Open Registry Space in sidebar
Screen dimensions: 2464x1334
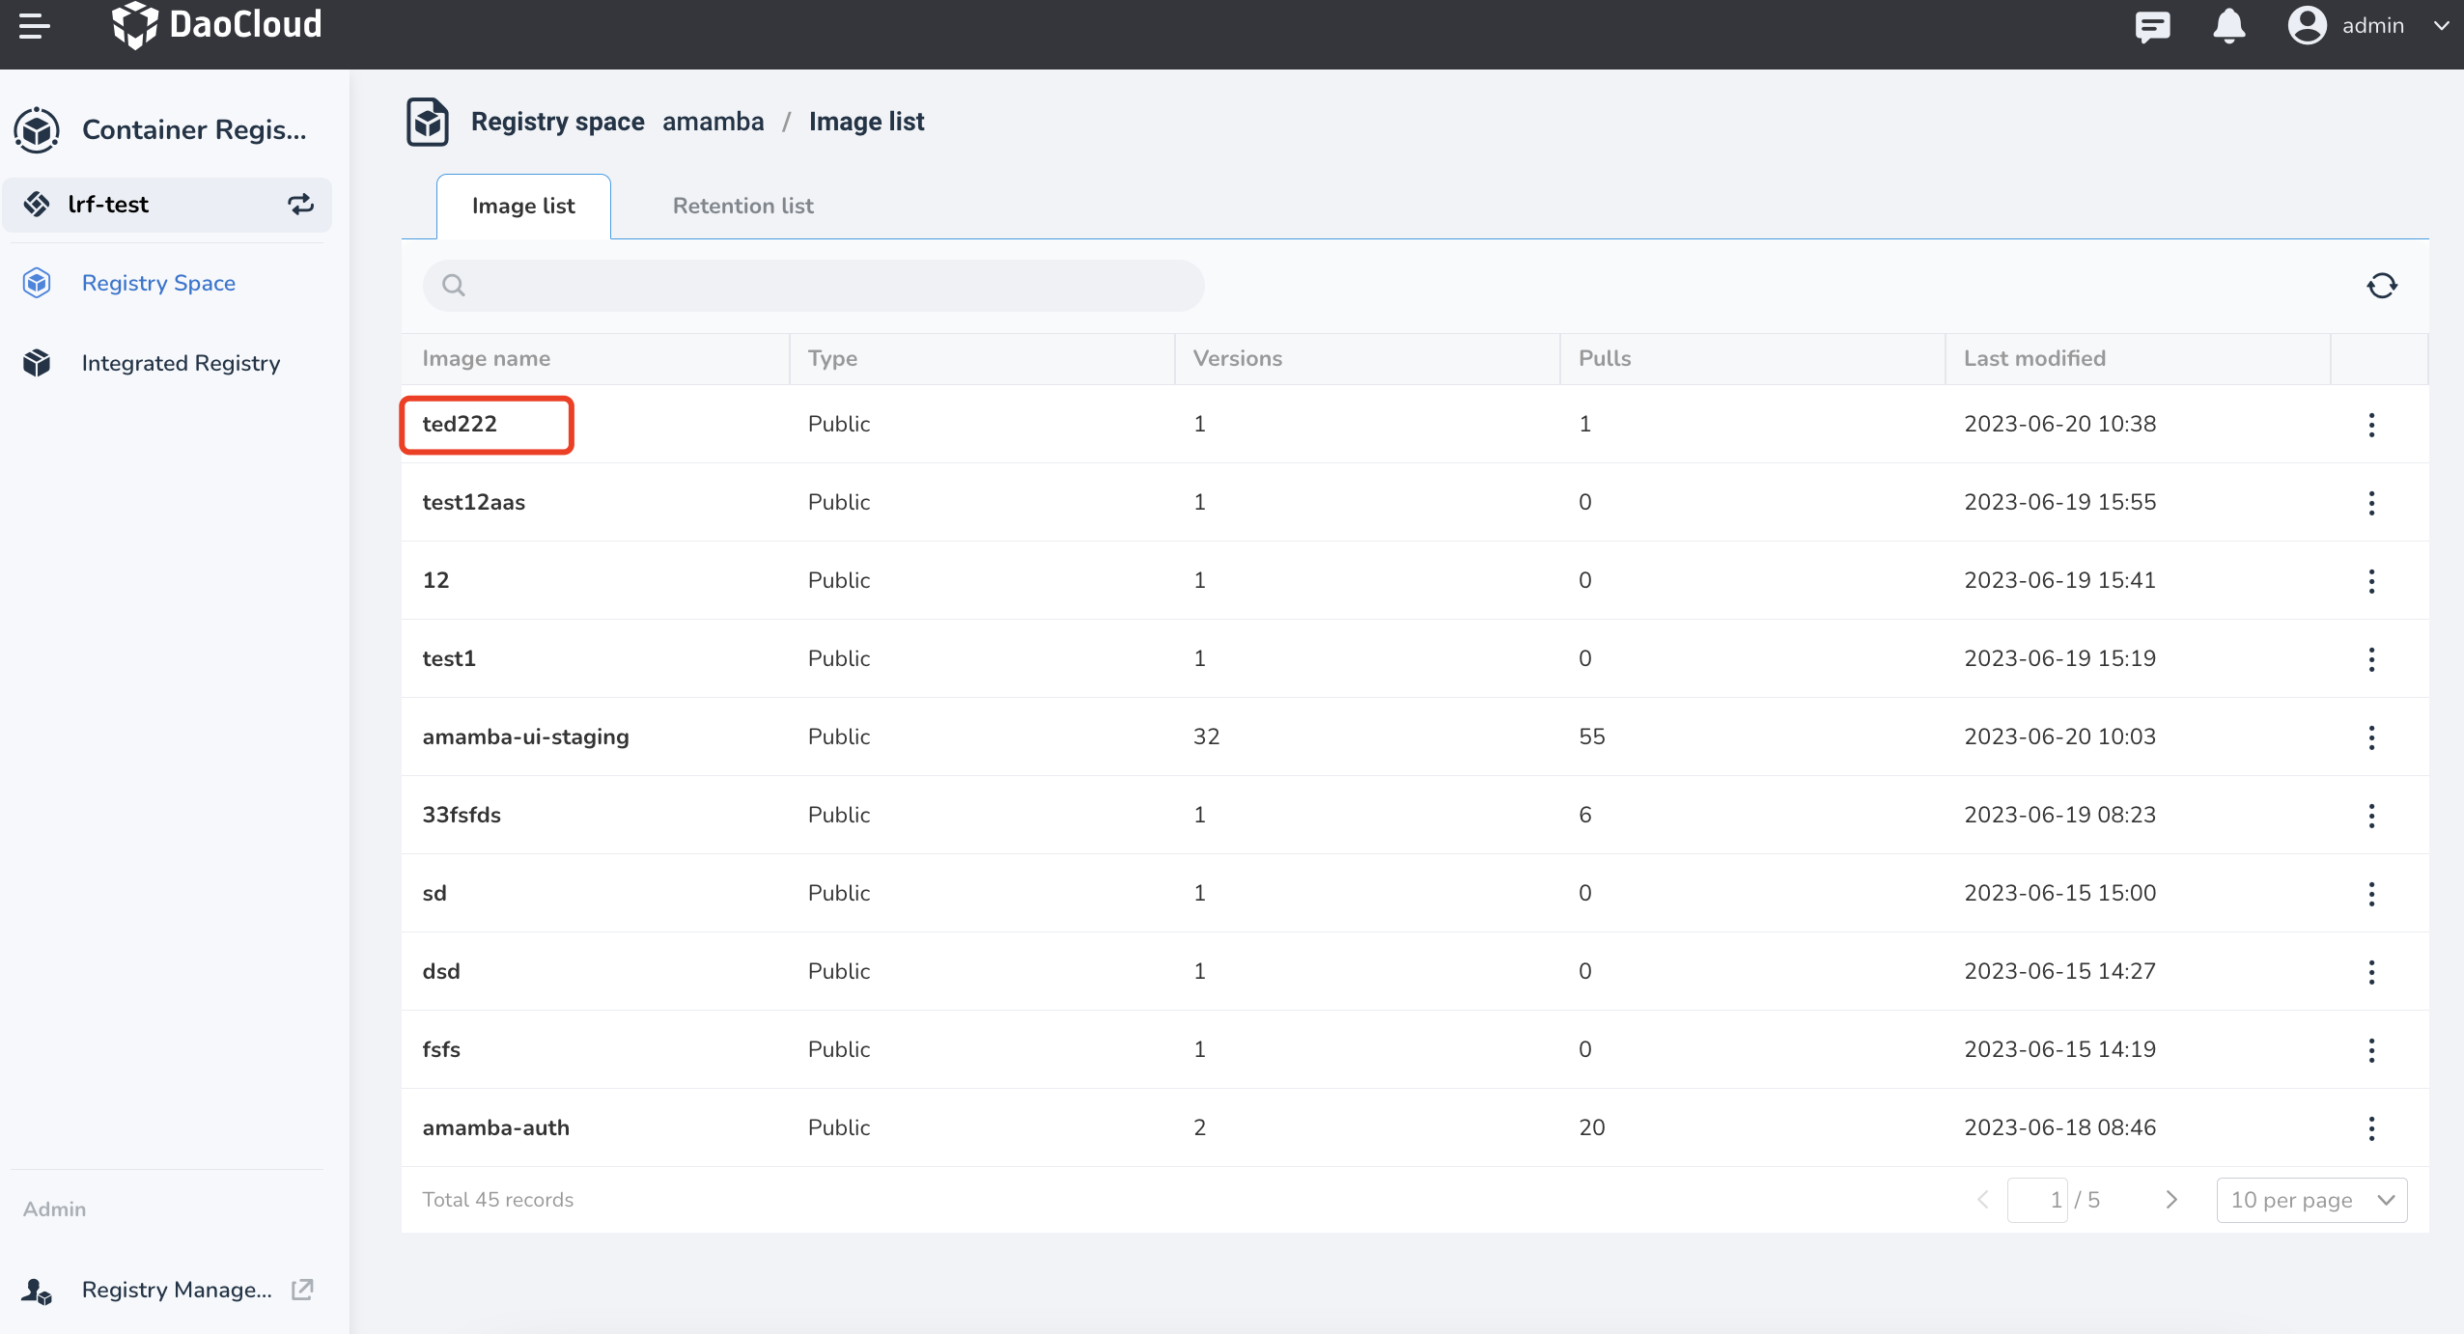(x=158, y=283)
